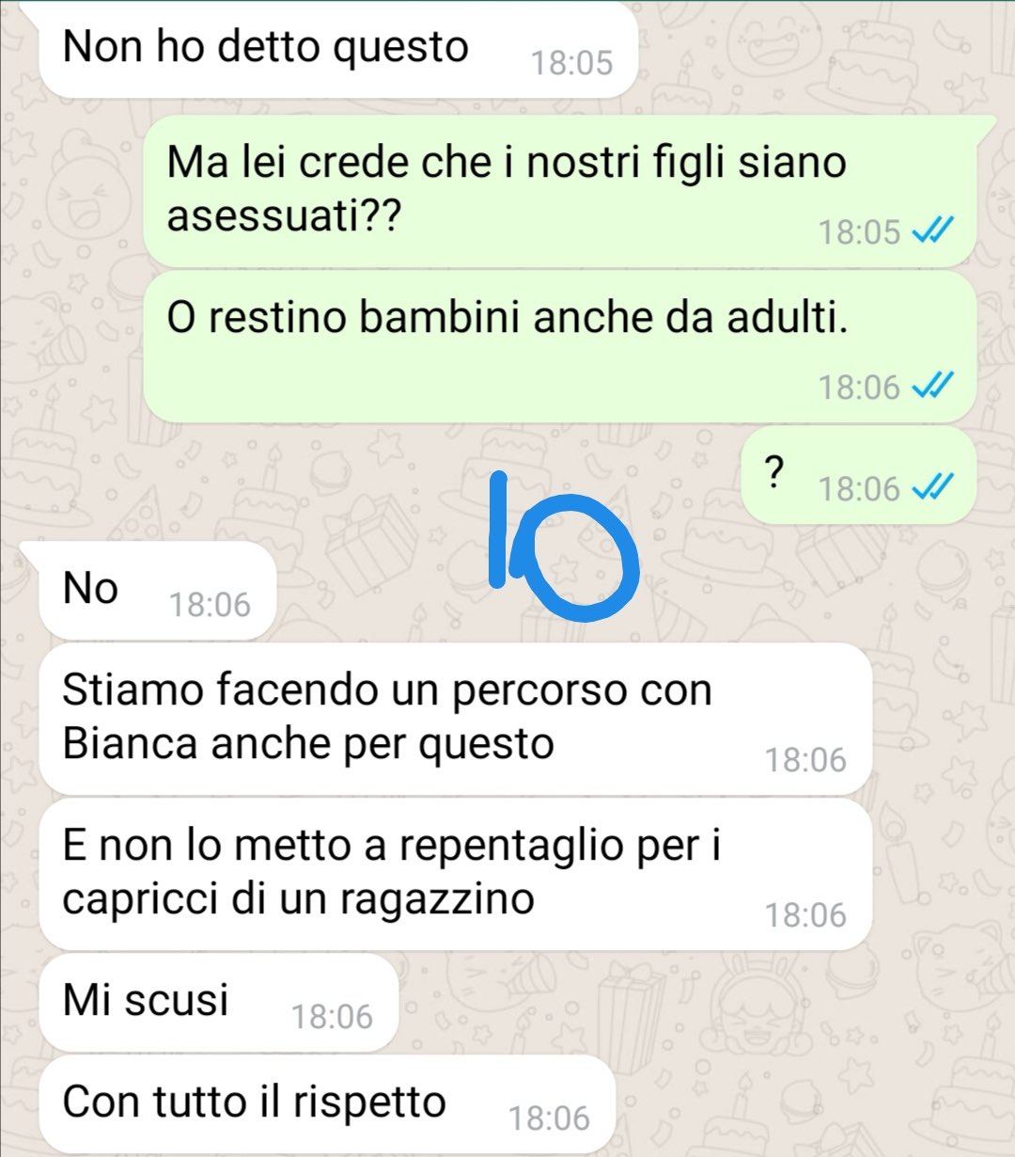Image resolution: width=1015 pixels, height=1157 pixels.
Task: Click the timestamp on the Bianca message
Action: click(805, 760)
